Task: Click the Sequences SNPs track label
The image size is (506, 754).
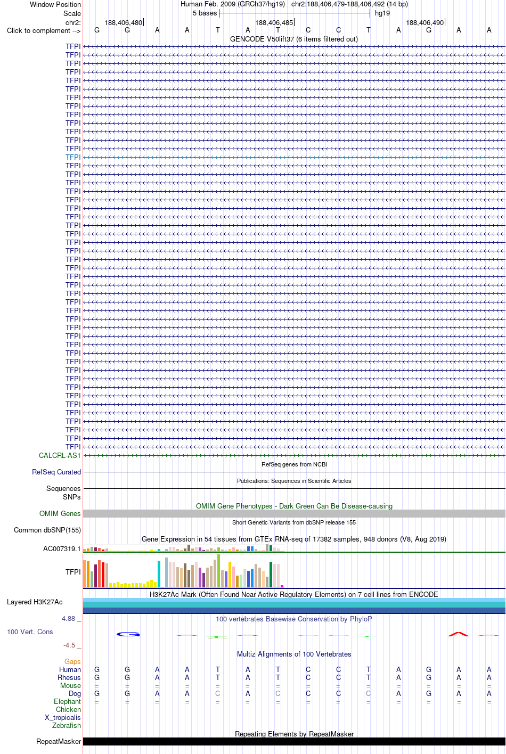Action: [x=63, y=493]
